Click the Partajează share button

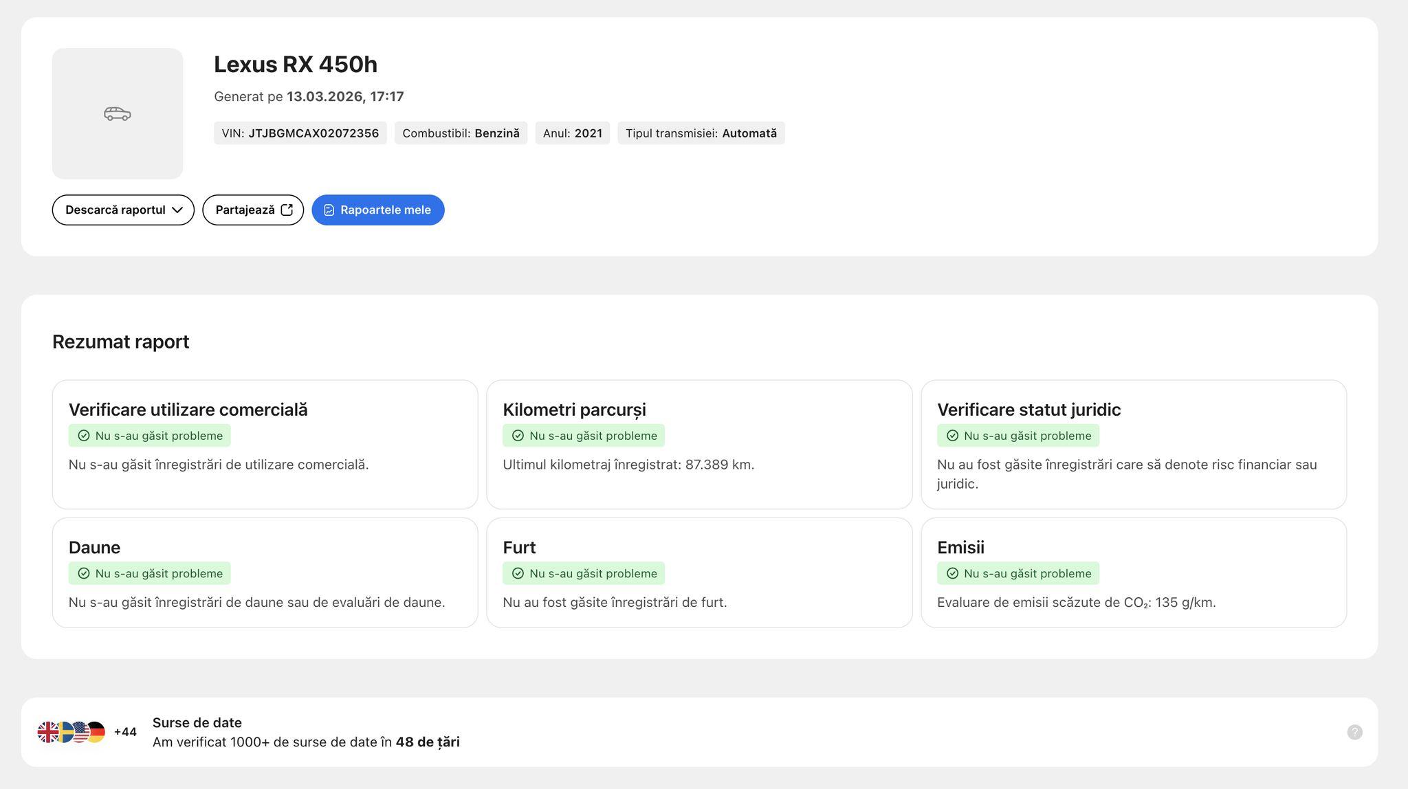click(x=245, y=210)
